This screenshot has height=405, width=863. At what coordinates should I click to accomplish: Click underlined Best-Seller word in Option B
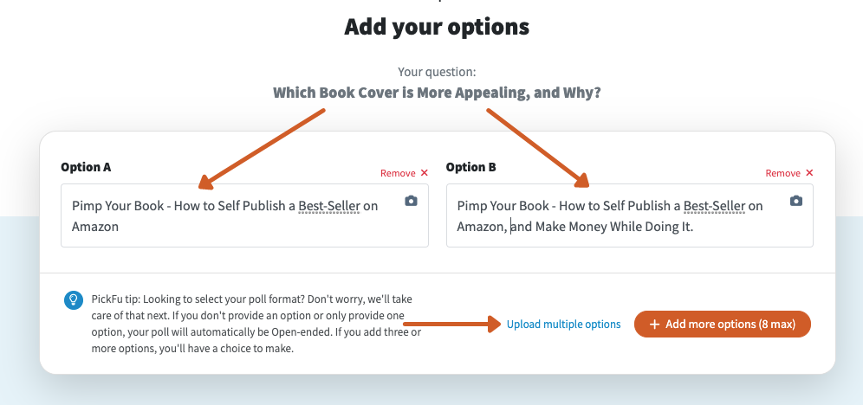point(714,206)
